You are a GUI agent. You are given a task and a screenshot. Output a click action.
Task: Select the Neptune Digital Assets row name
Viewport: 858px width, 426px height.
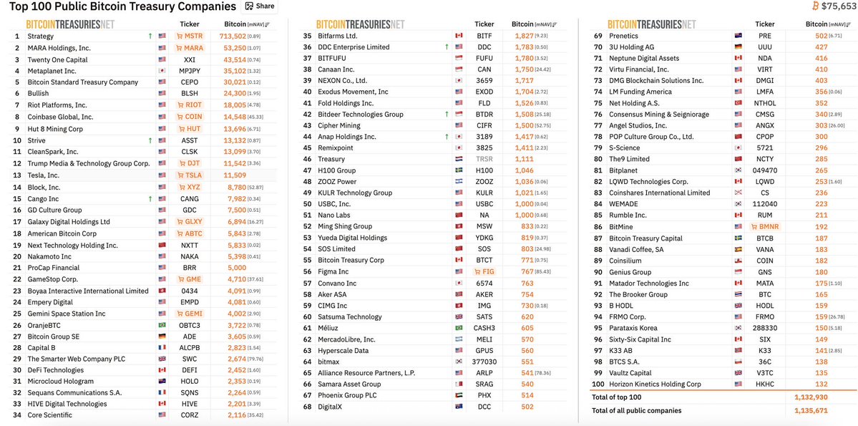click(644, 58)
